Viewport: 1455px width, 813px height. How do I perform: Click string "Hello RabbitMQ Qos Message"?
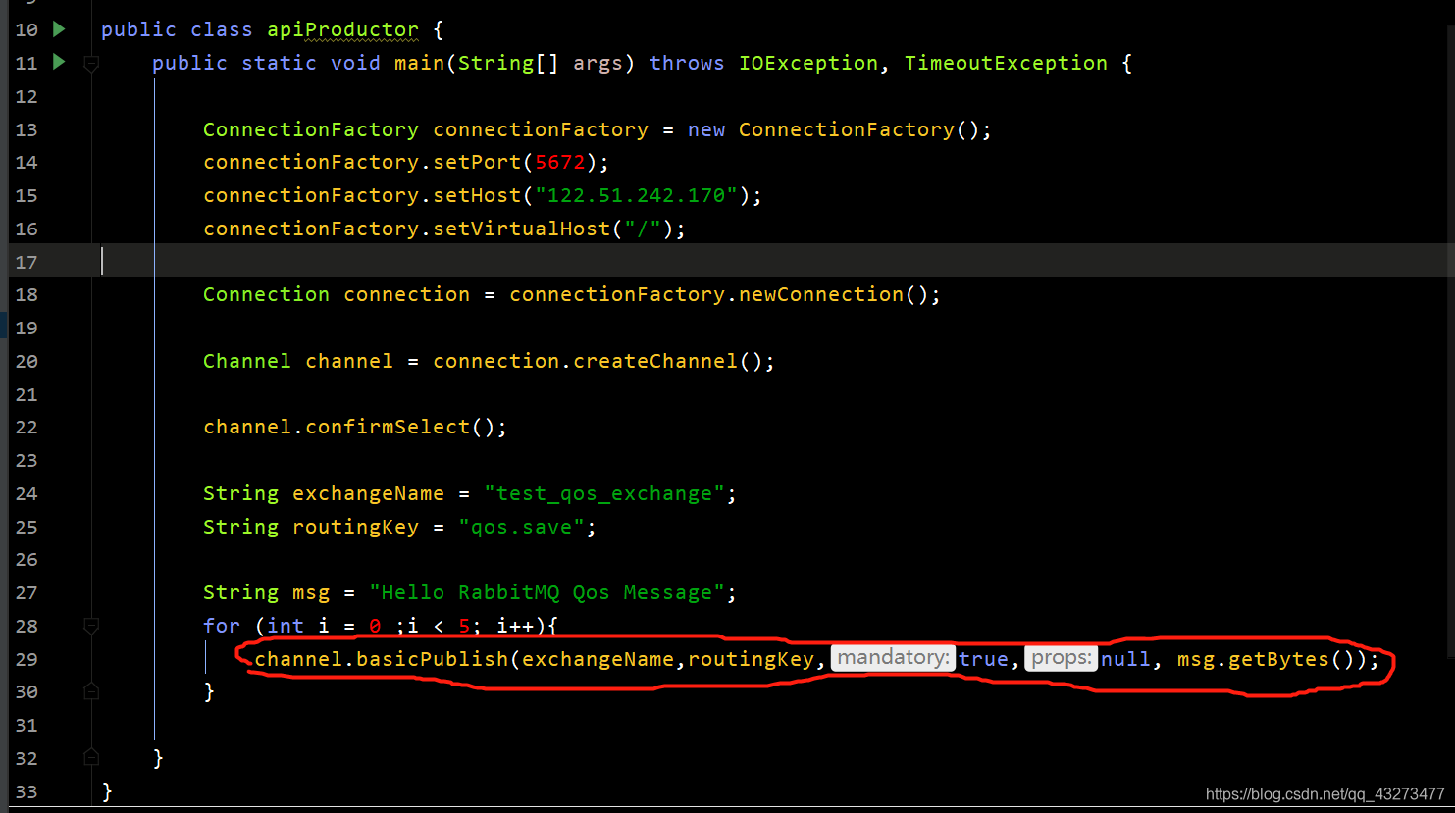(547, 592)
